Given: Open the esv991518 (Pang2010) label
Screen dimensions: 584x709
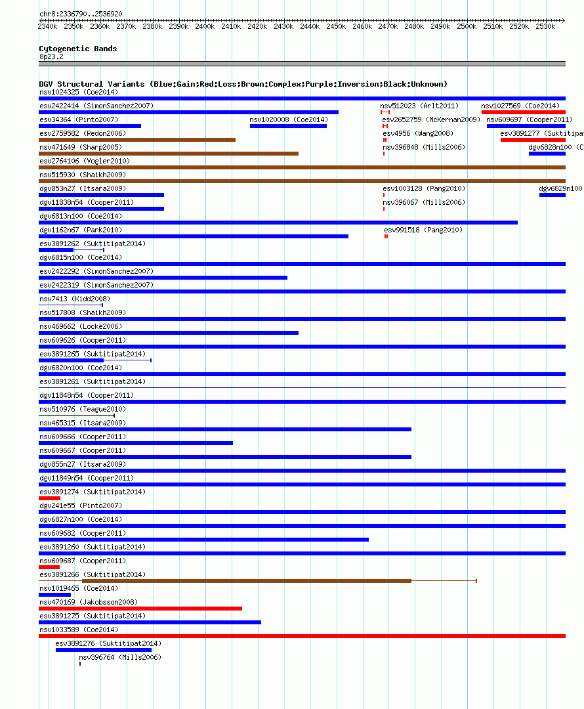Looking at the screenshot, I should (x=423, y=230).
